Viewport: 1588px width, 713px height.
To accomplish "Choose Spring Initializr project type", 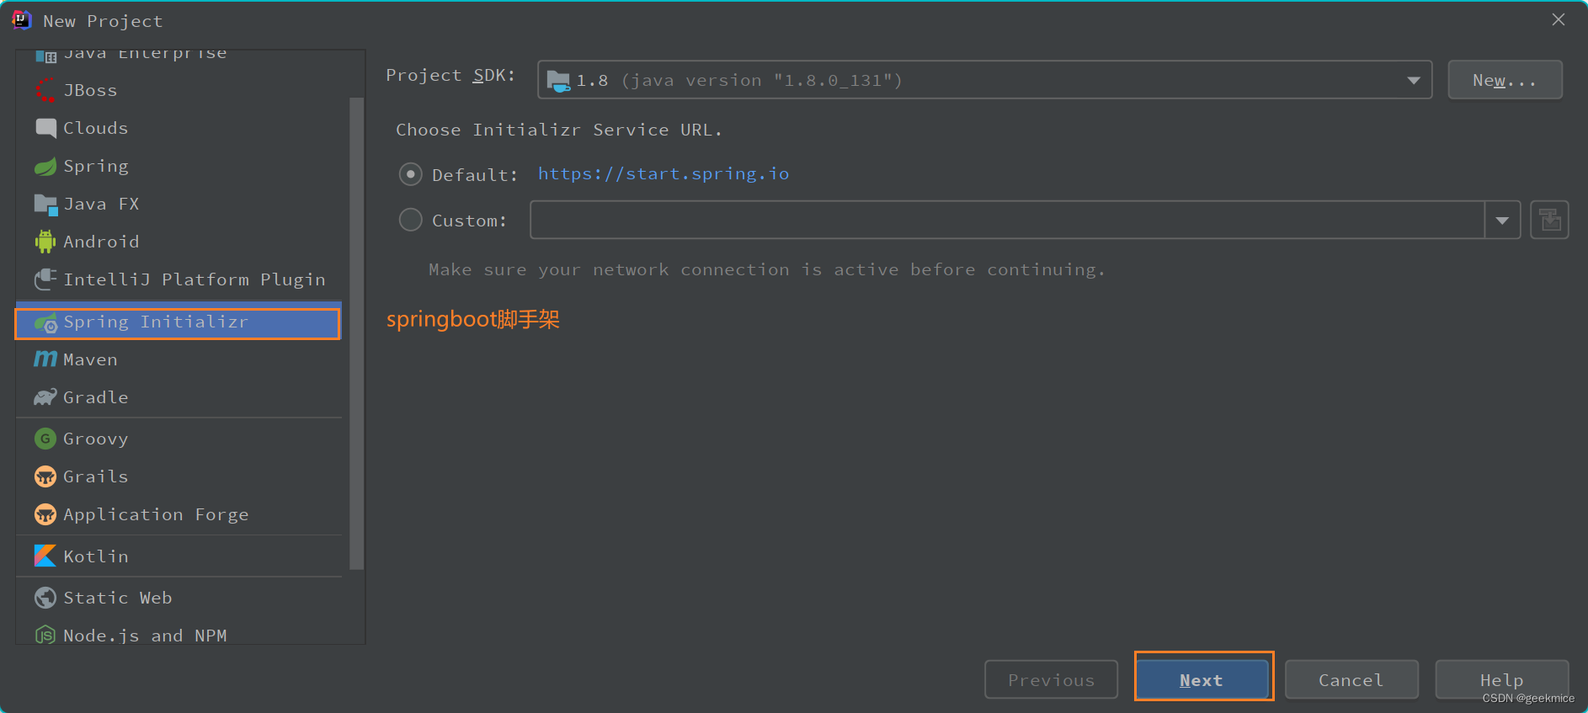I will point(178,323).
